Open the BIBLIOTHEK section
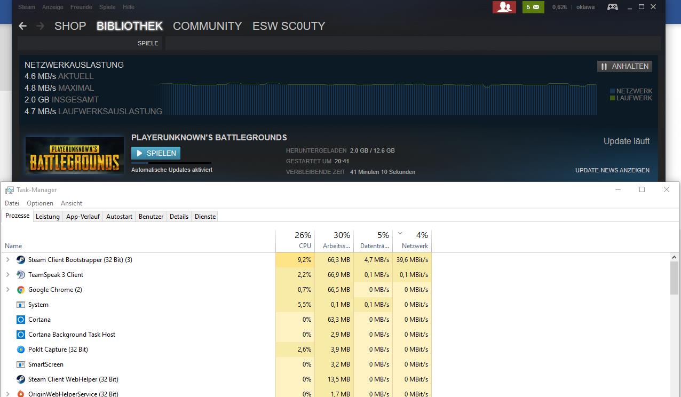 tap(129, 26)
